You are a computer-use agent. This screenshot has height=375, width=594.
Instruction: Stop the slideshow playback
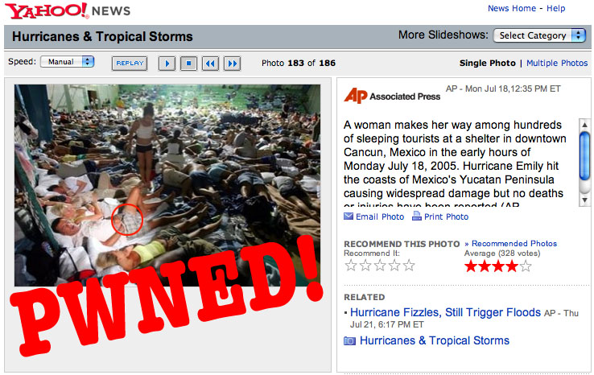[x=188, y=64]
